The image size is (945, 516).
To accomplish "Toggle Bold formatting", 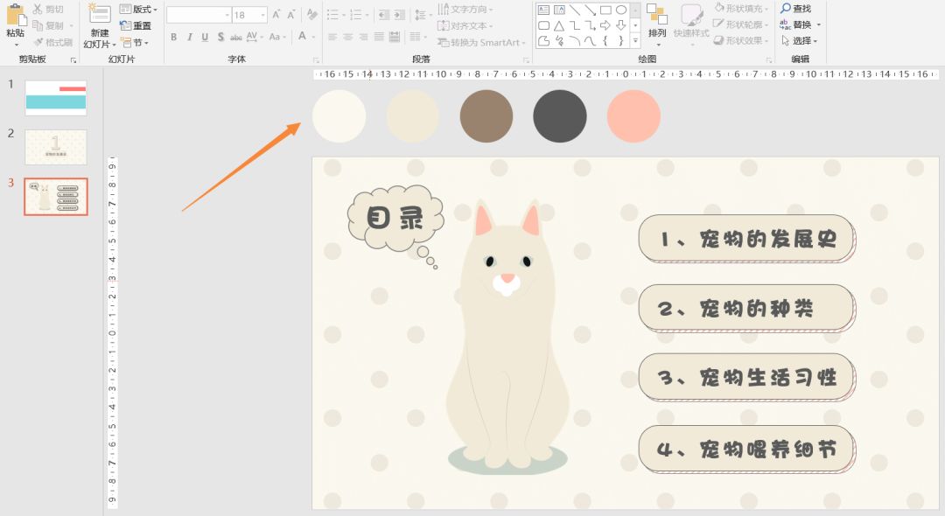I will click(x=173, y=37).
